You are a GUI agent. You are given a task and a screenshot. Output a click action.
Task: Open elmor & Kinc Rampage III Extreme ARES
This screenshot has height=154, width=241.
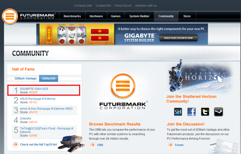tap(46, 109)
